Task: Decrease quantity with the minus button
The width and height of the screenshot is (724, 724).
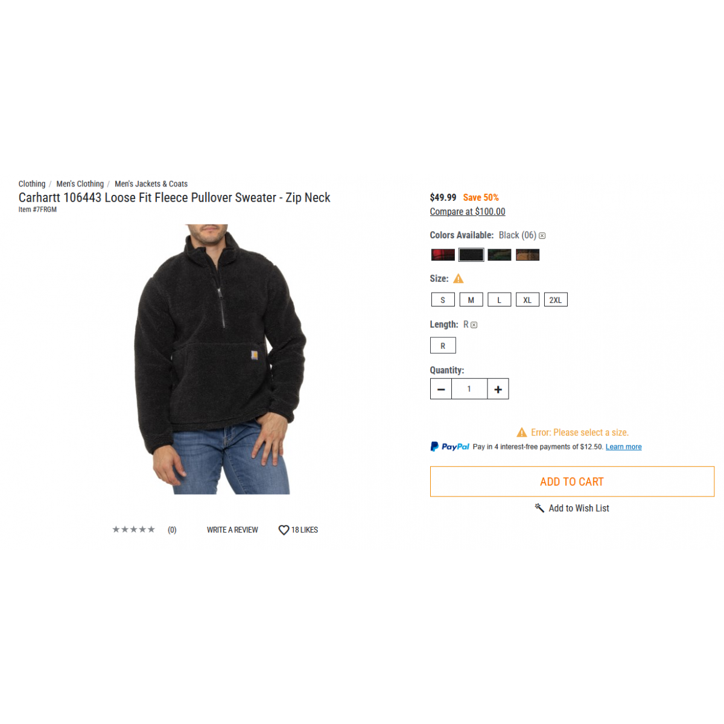Action: point(441,389)
